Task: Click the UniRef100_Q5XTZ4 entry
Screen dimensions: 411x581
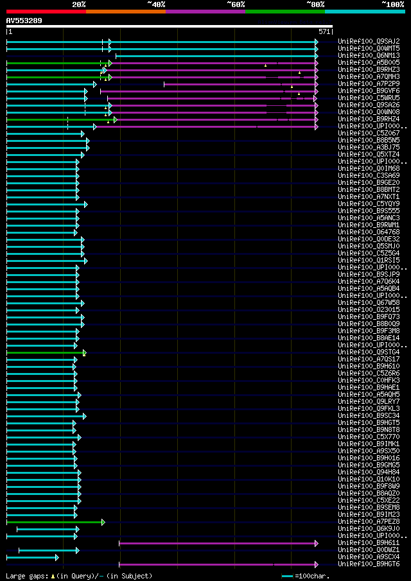Action: 369,154
